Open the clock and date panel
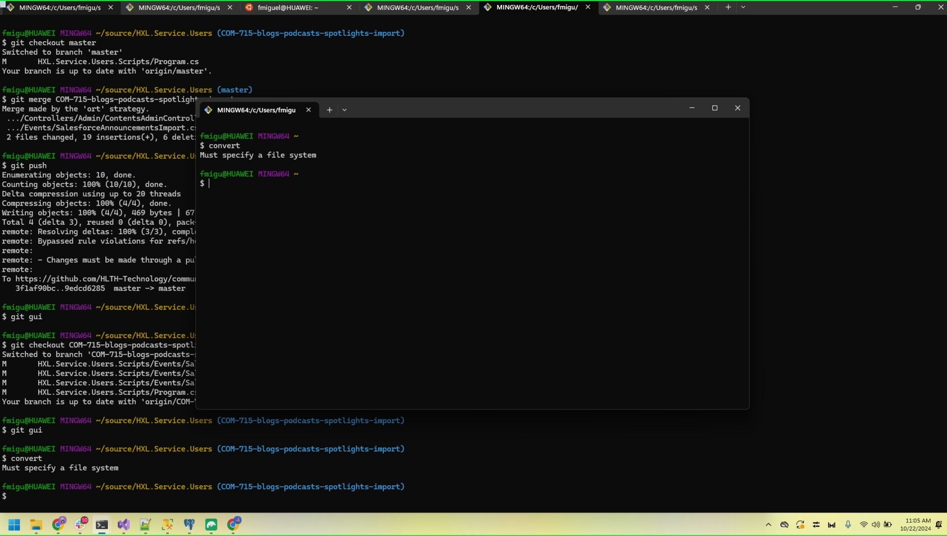947x536 pixels. click(917, 525)
